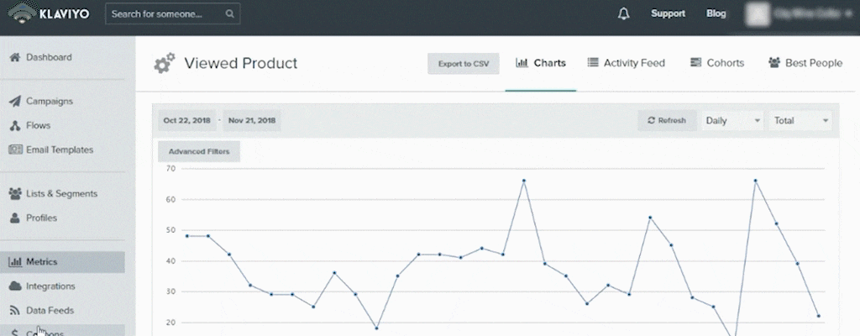
Task: Open Advanced Filters
Action: click(199, 151)
